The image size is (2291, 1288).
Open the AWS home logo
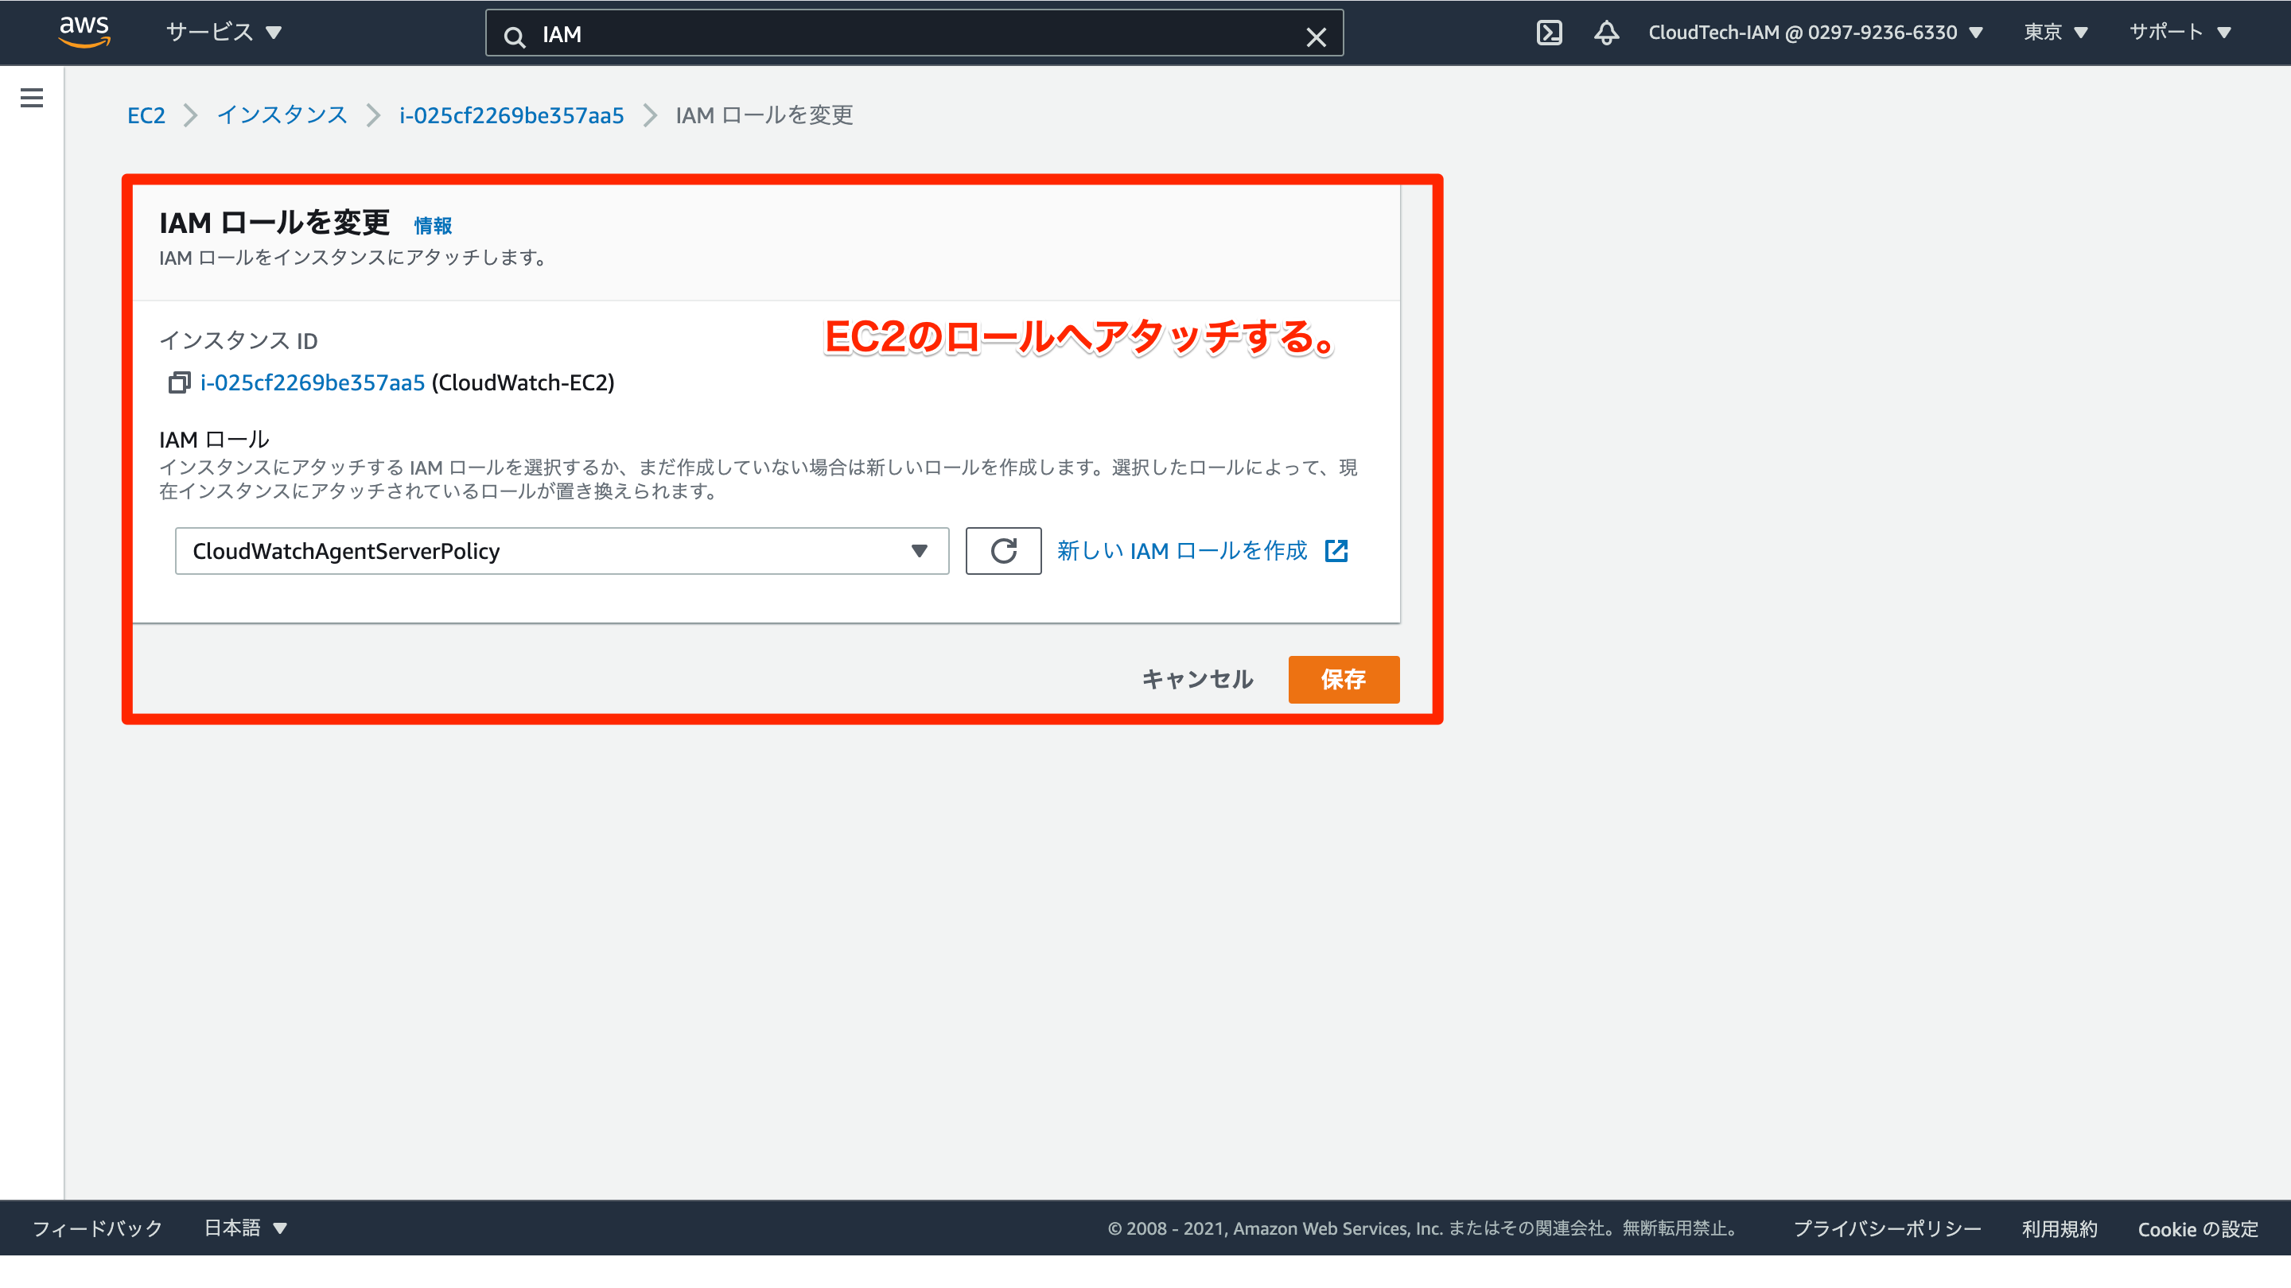point(84,31)
